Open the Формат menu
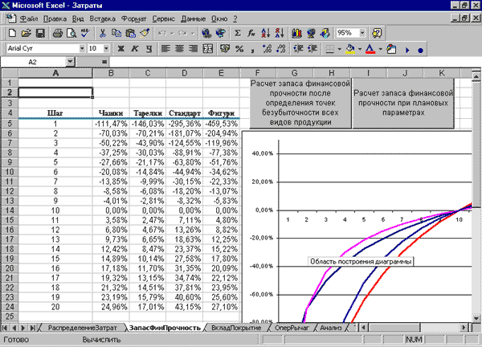This screenshot has width=482, height=347. click(x=133, y=19)
